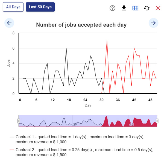The image size is (164, 161).
Task: Click the Contract 2 legend description text
Action: (x=84, y=152)
